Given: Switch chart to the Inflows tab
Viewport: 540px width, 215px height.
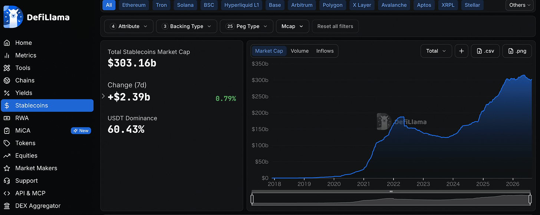Looking at the screenshot, I should pyautogui.click(x=325, y=51).
